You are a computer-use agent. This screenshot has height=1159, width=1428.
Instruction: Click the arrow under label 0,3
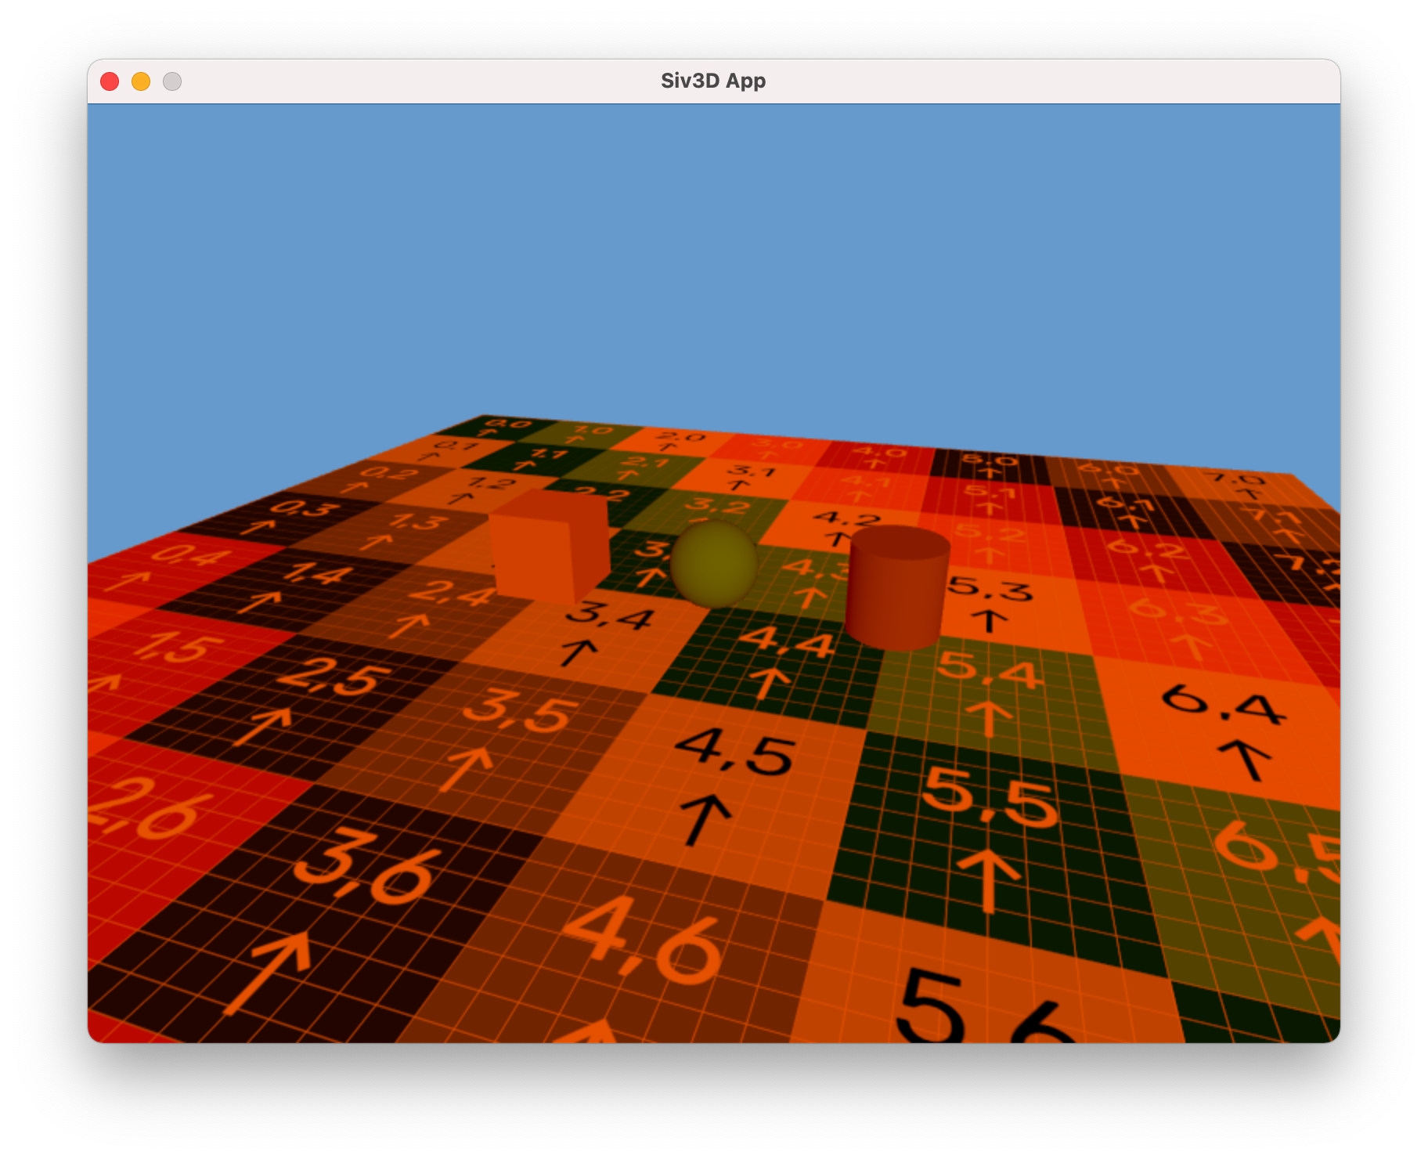(x=257, y=526)
